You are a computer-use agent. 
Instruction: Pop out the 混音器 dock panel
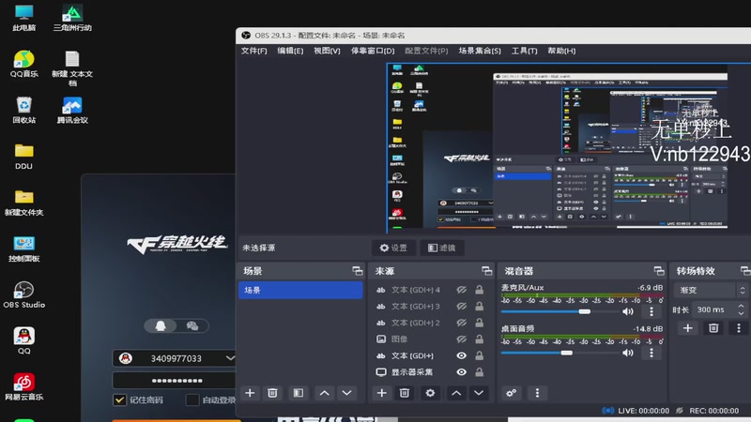coord(659,271)
